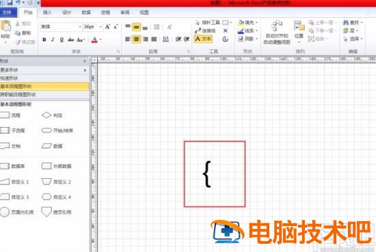This screenshot has height=252, width=376.
Task: Click the Copy (复制) button
Action: [23, 33]
